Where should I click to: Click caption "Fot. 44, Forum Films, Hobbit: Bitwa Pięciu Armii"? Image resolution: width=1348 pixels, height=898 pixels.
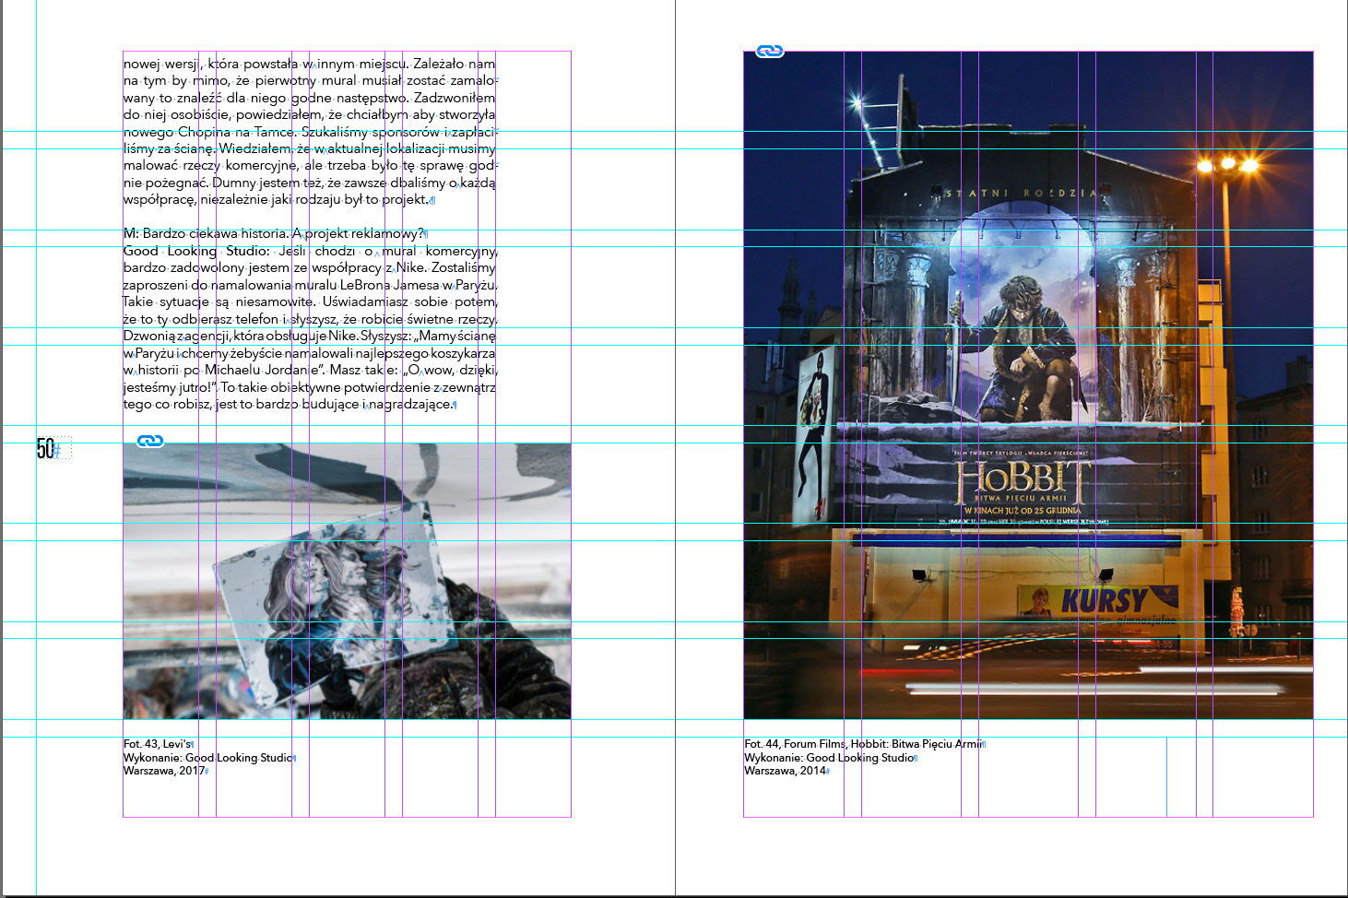pyautogui.click(x=862, y=744)
